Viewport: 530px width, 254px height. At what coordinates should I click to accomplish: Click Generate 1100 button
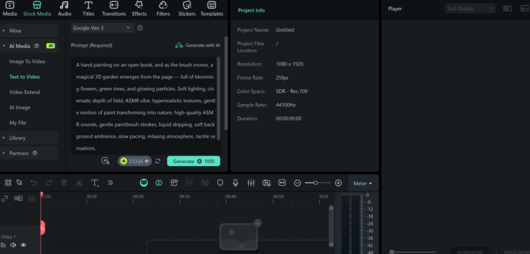193,161
